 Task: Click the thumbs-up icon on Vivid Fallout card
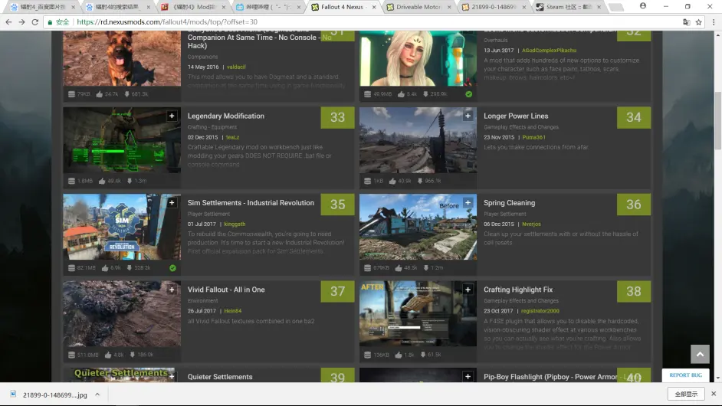[x=108, y=355]
